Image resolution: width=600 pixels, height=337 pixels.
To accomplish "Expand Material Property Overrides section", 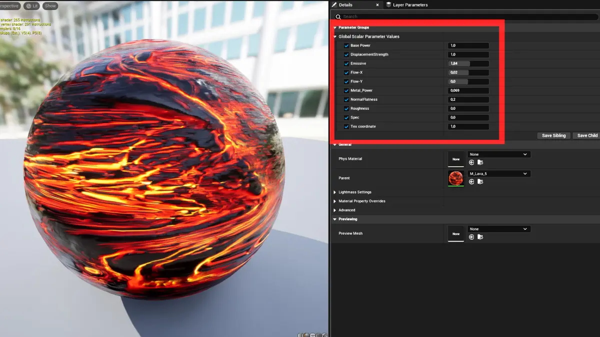I will [x=335, y=201].
